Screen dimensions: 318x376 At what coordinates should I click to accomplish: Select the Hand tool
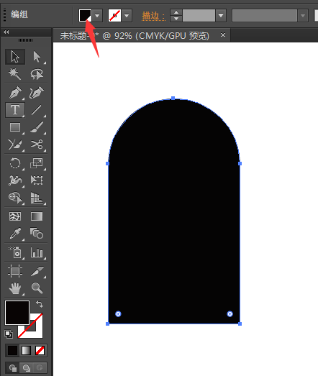coord(15,288)
